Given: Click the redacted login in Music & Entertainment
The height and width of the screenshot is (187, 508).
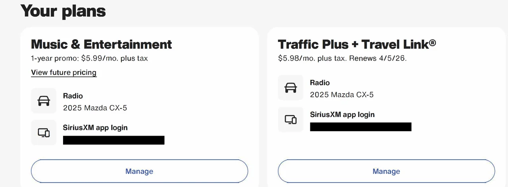Looking at the screenshot, I should (x=114, y=140).
